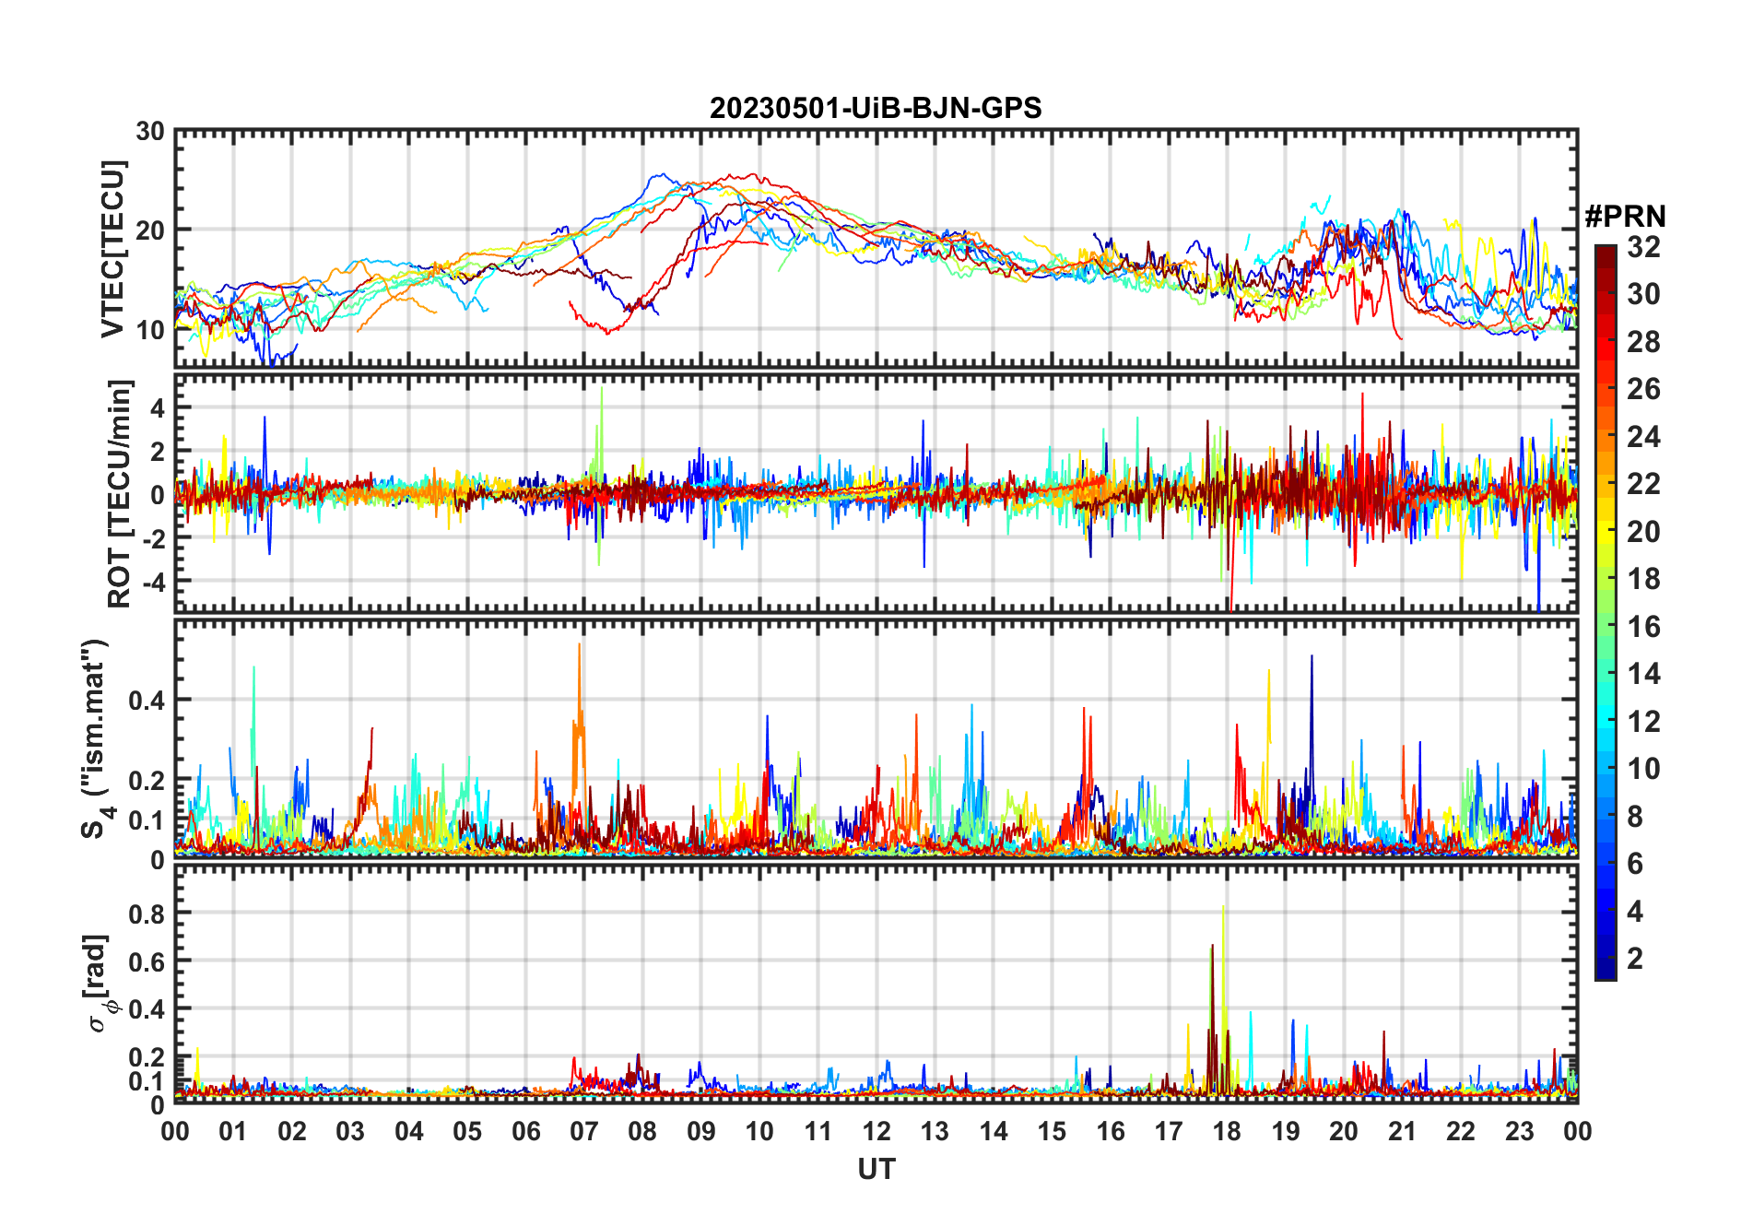Click the #PRN colorbar title

(1625, 217)
